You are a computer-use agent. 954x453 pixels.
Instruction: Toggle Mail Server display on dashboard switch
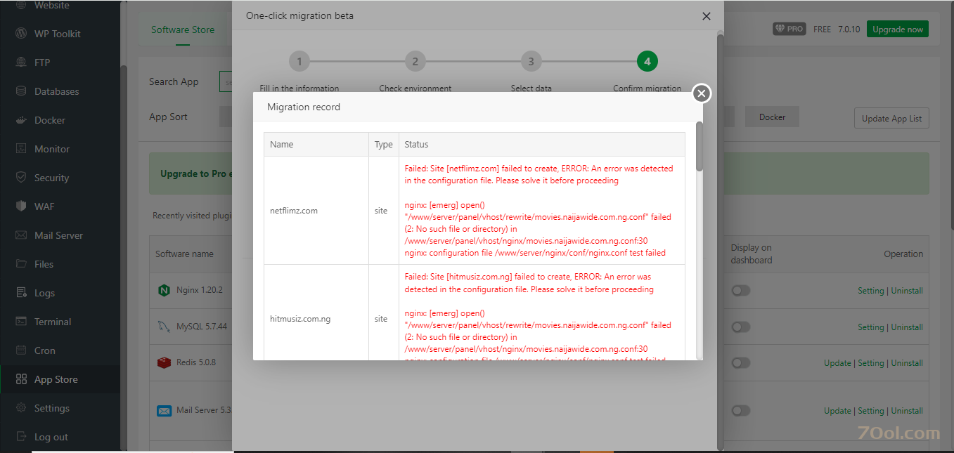[x=740, y=411]
